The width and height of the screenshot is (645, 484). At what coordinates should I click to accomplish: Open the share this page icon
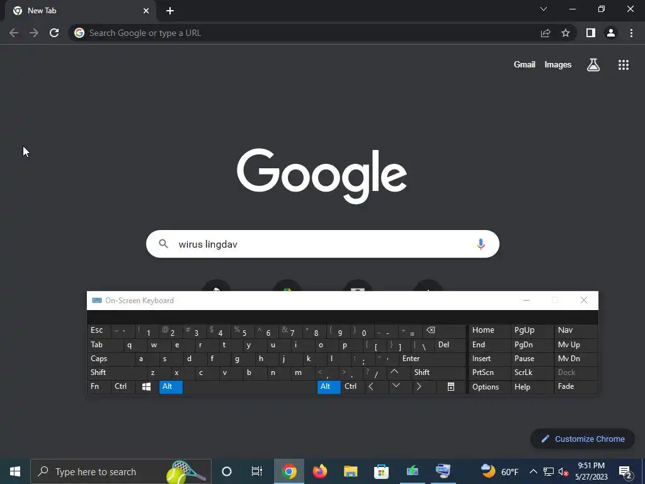coord(545,33)
